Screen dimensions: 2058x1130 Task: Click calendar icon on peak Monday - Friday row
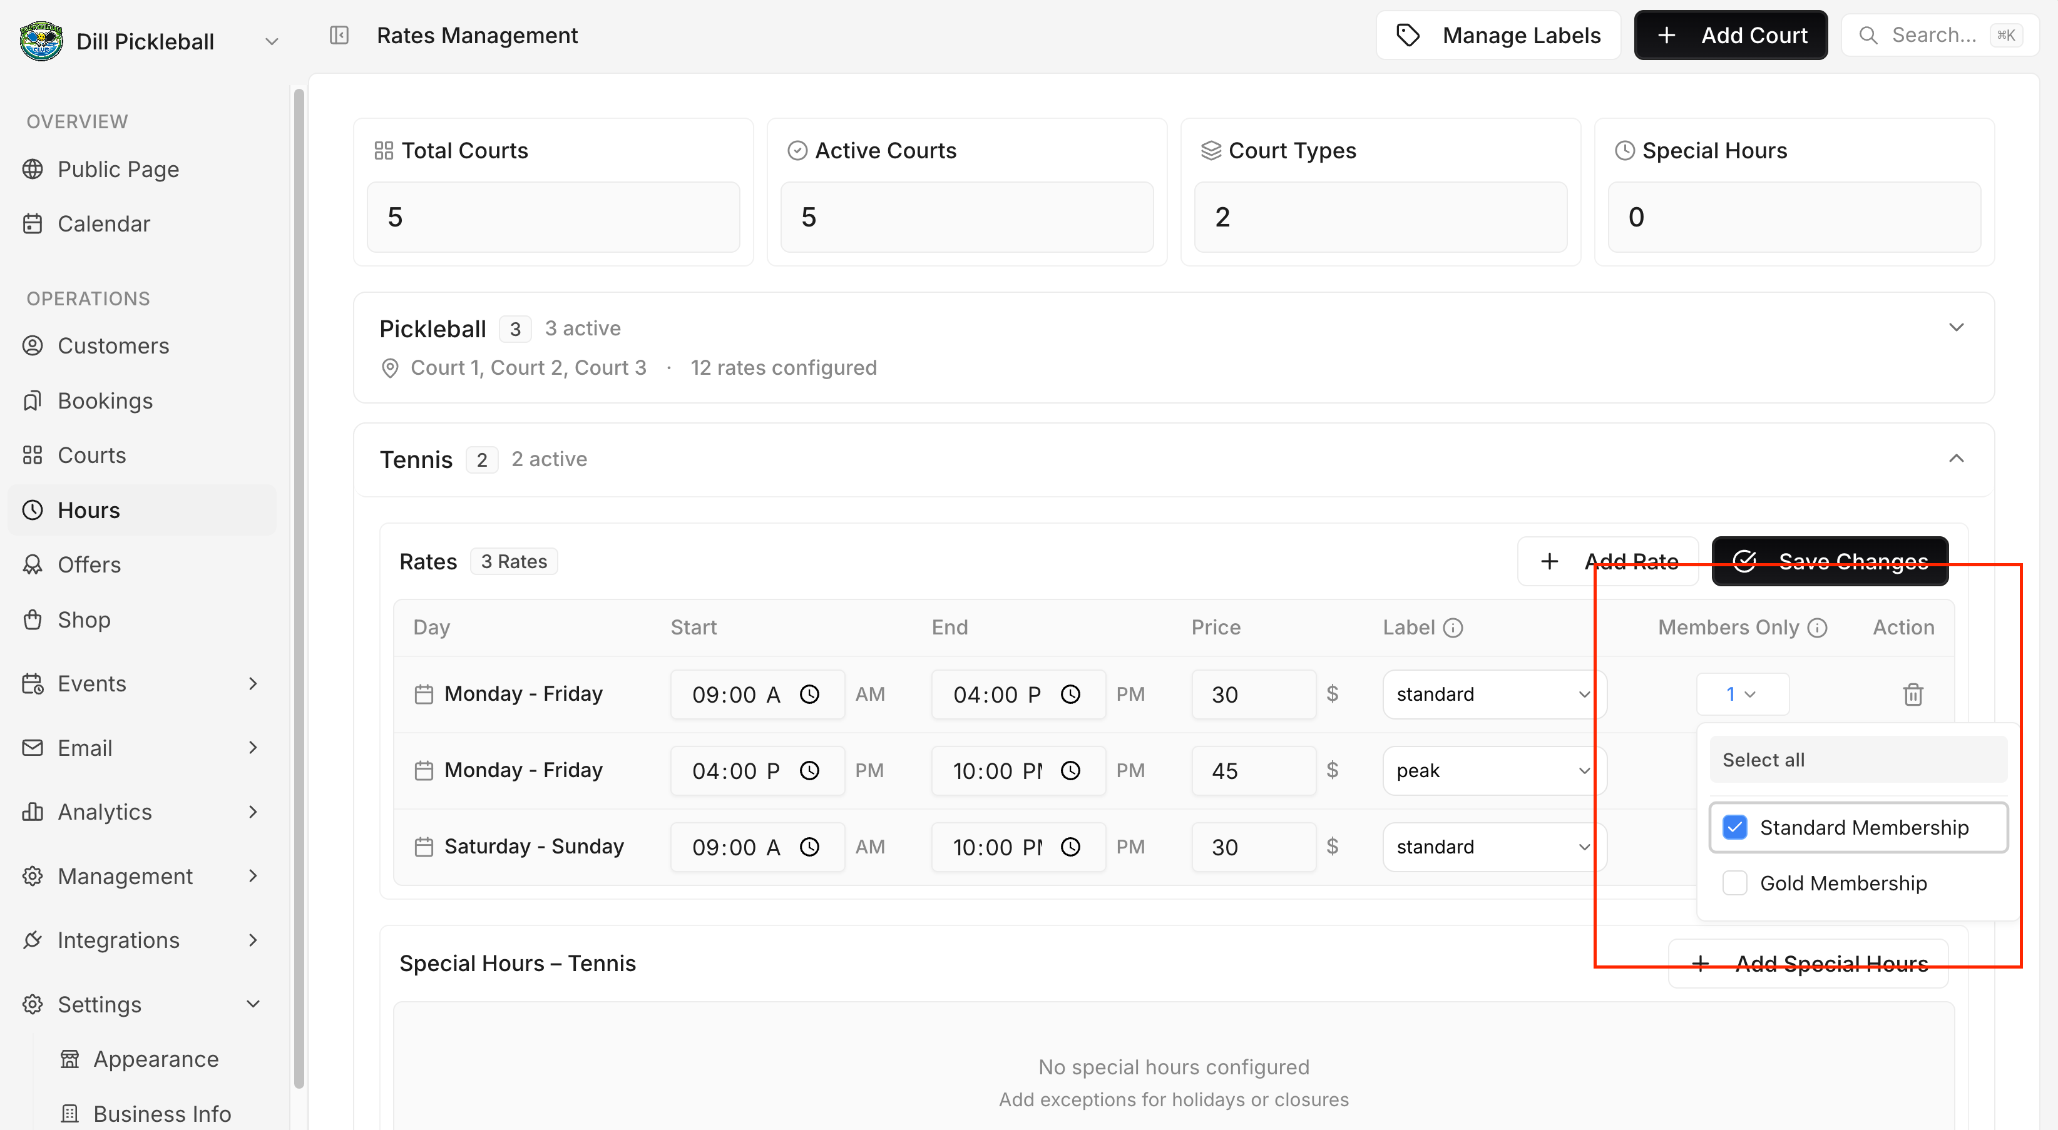423,771
